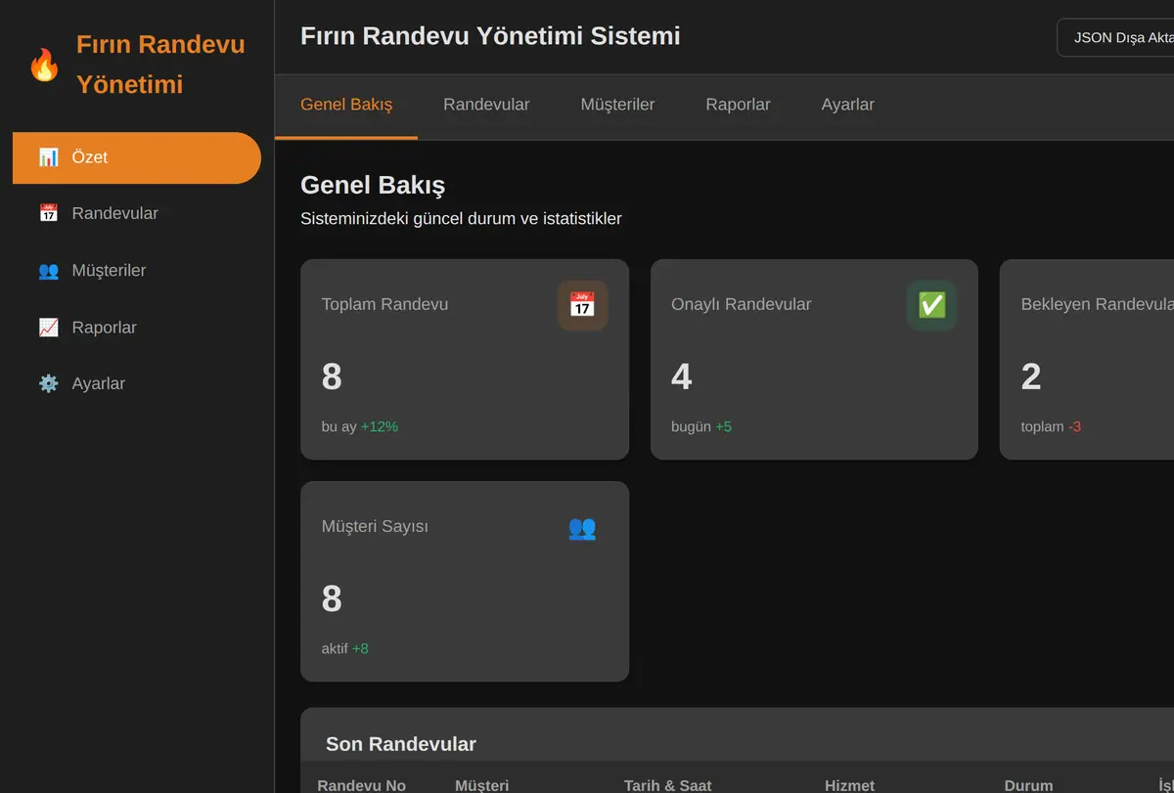Screen dimensions: 1174x793
Task: Click the Durum column header
Action: pos(1028,785)
